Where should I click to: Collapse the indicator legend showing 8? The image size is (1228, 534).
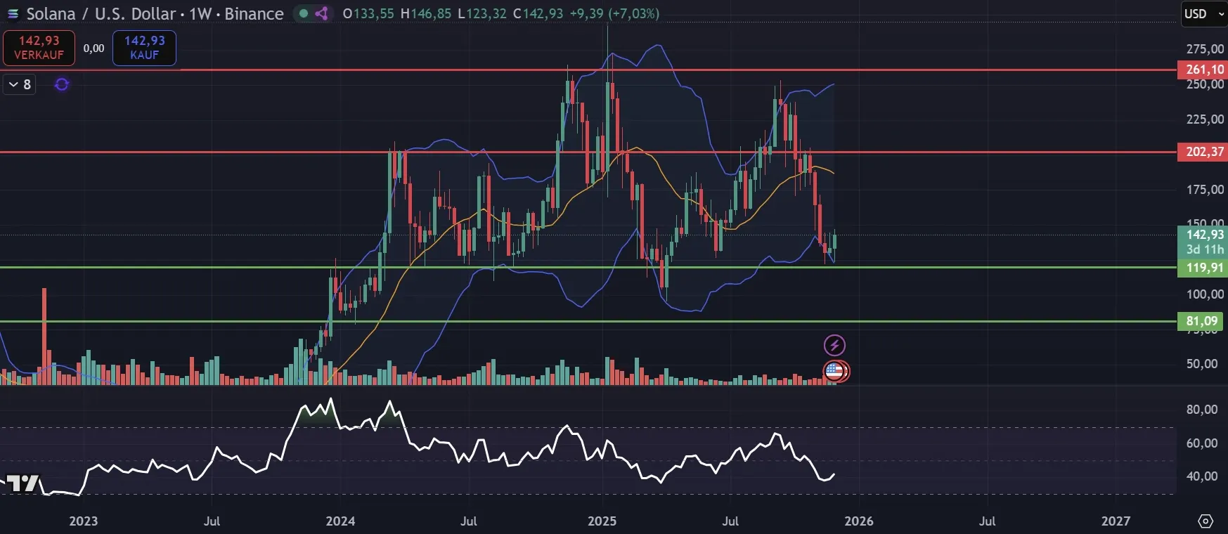tap(19, 84)
